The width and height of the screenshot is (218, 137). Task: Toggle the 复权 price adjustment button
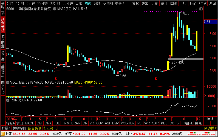point(135,4)
